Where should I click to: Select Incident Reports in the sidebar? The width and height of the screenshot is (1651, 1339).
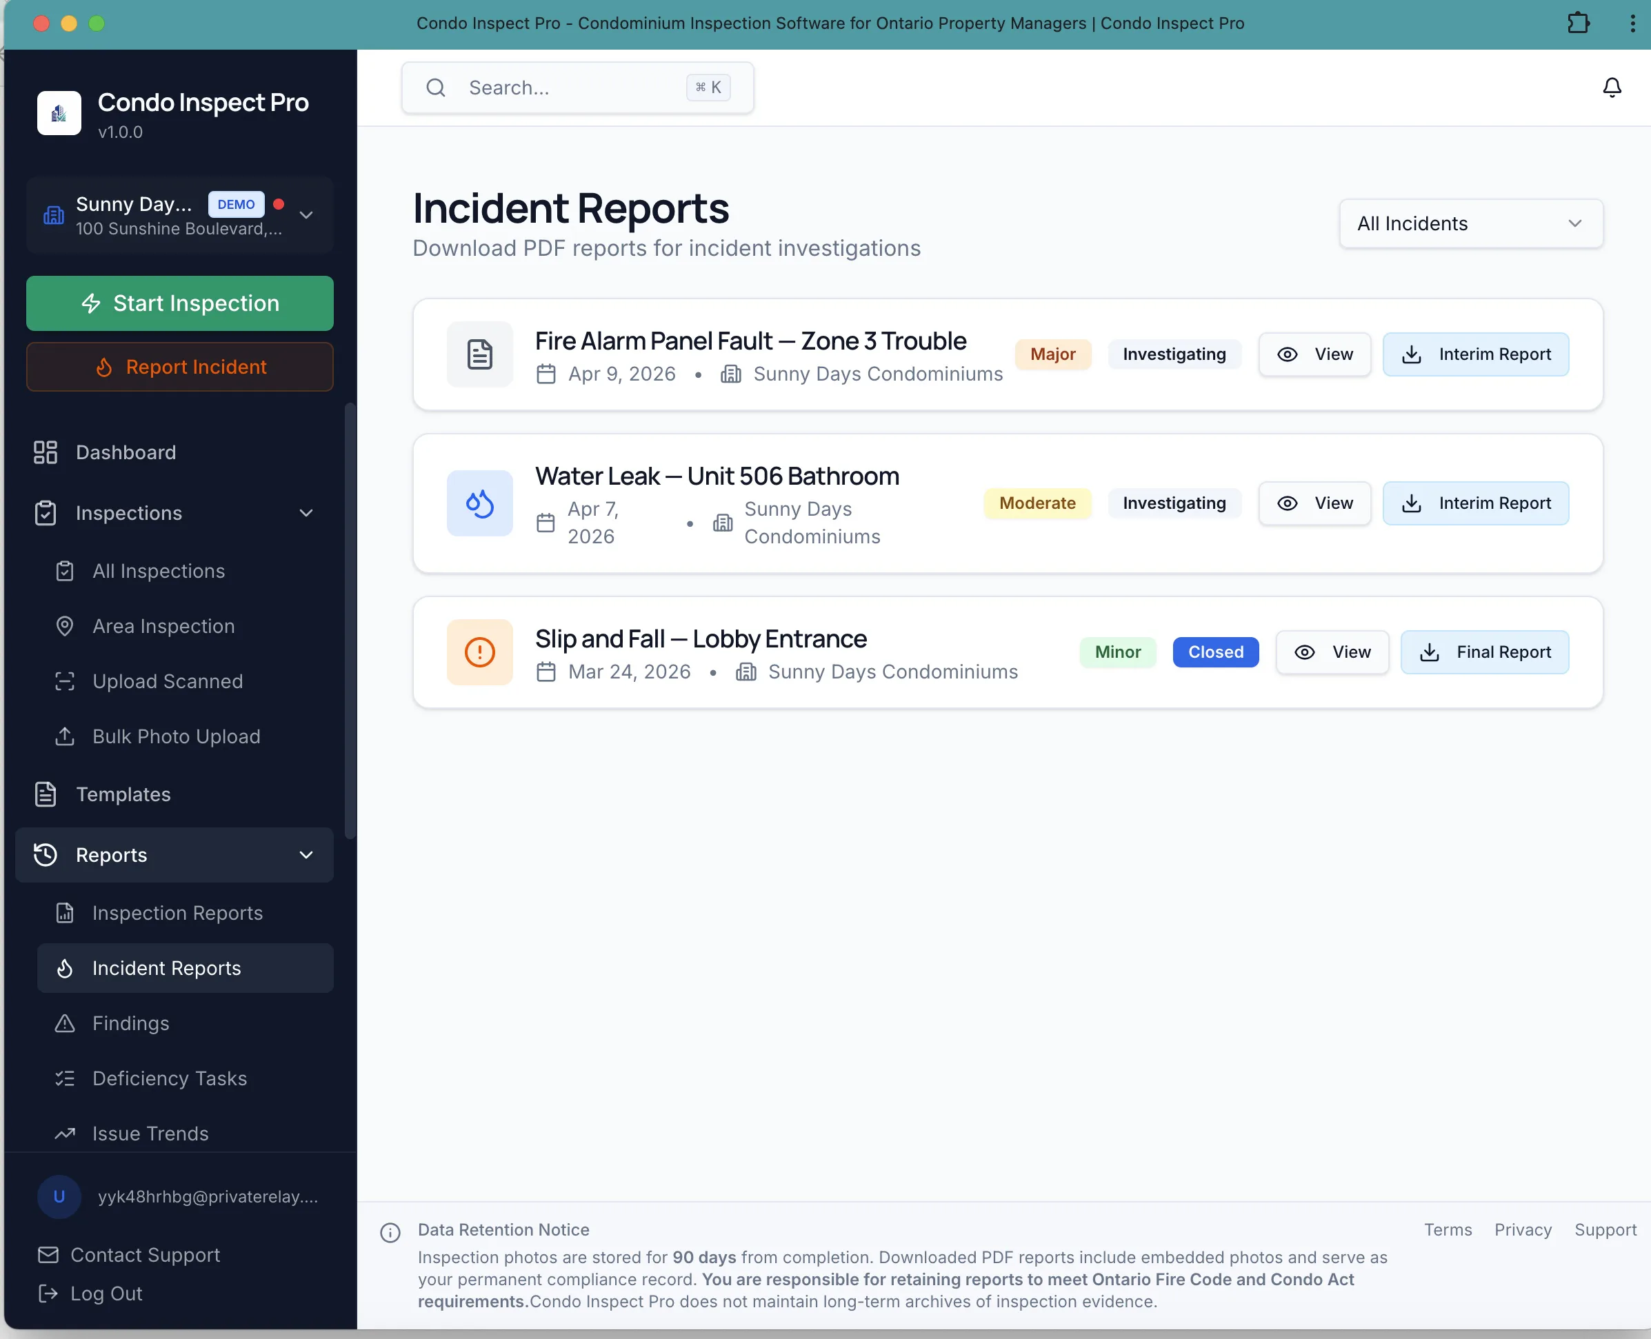click(x=185, y=968)
